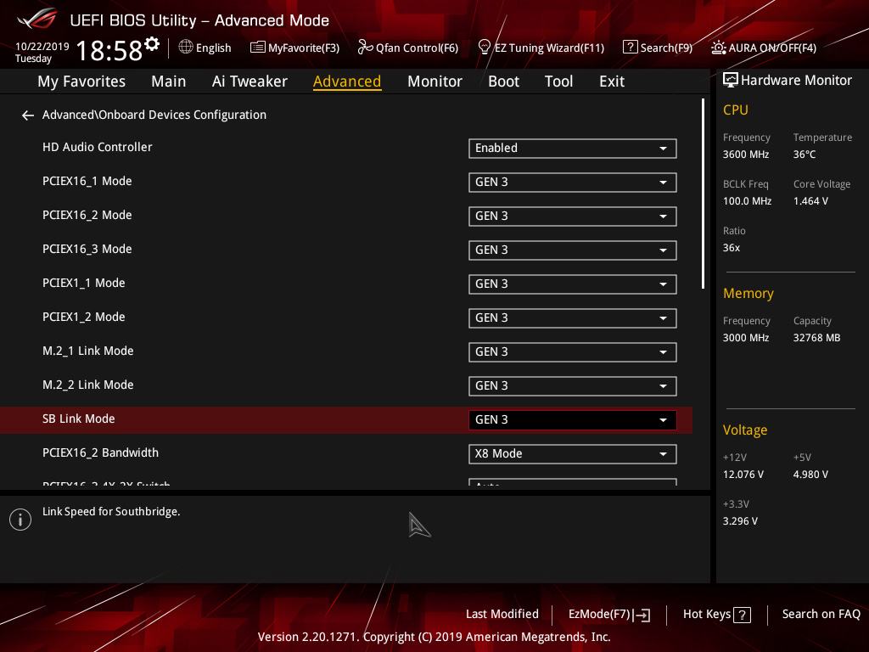Click Last Modified button
The image size is (869, 652).
click(x=502, y=615)
